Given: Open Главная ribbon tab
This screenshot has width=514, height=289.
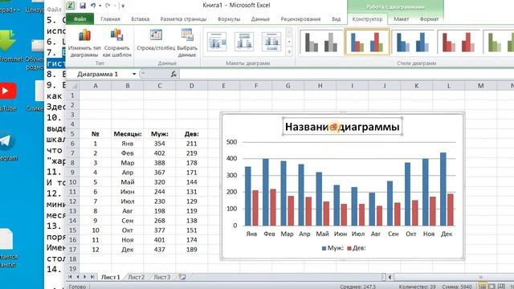Looking at the screenshot, I should pyautogui.click(x=110, y=19).
